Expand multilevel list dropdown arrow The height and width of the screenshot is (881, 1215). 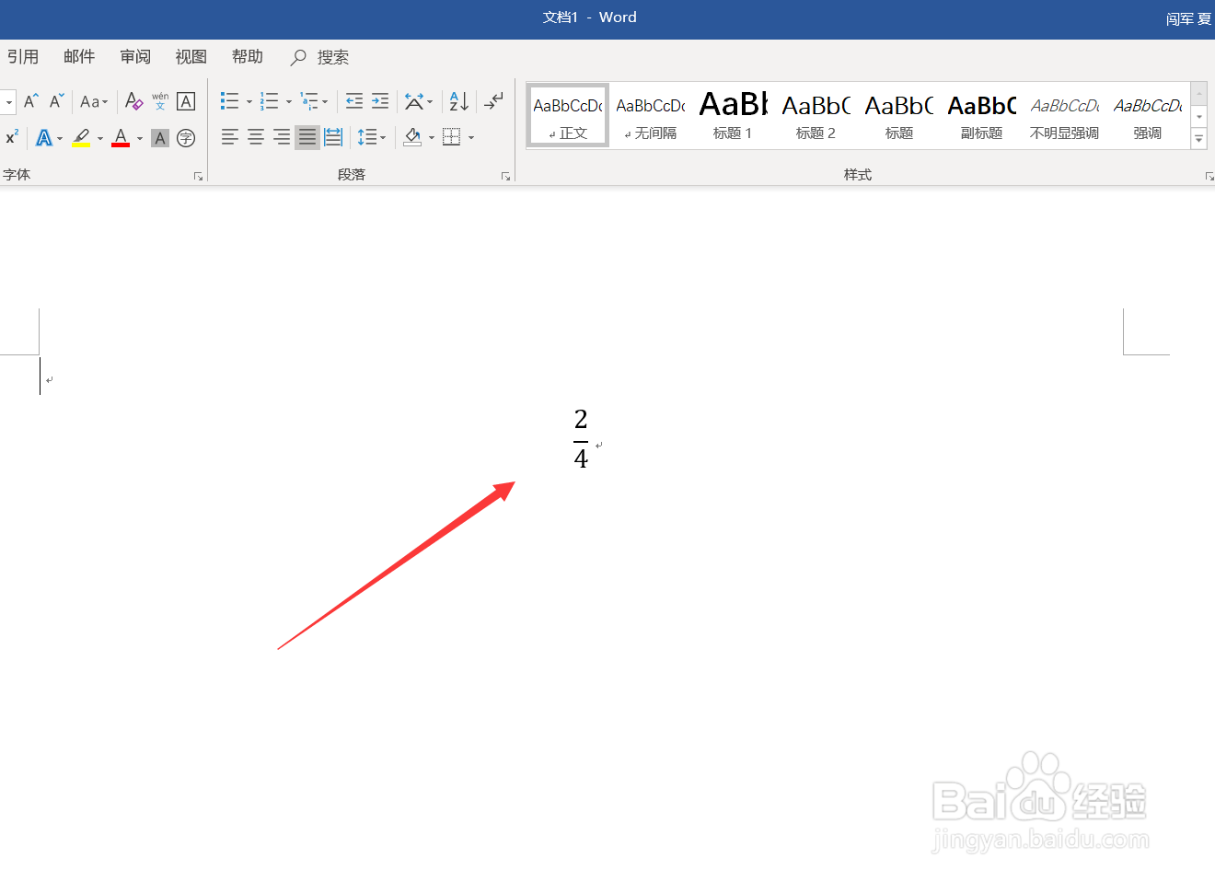tap(325, 102)
